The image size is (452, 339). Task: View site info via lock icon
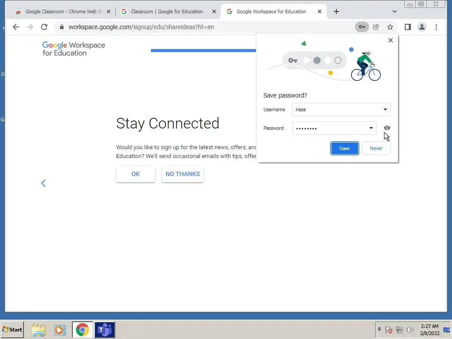tap(61, 27)
